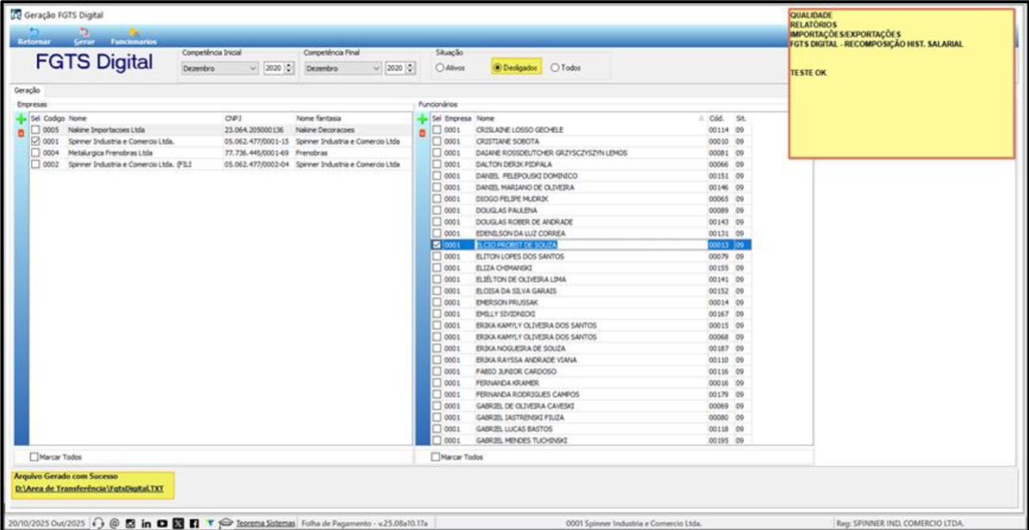Switch to the Geração tab

(x=28, y=92)
